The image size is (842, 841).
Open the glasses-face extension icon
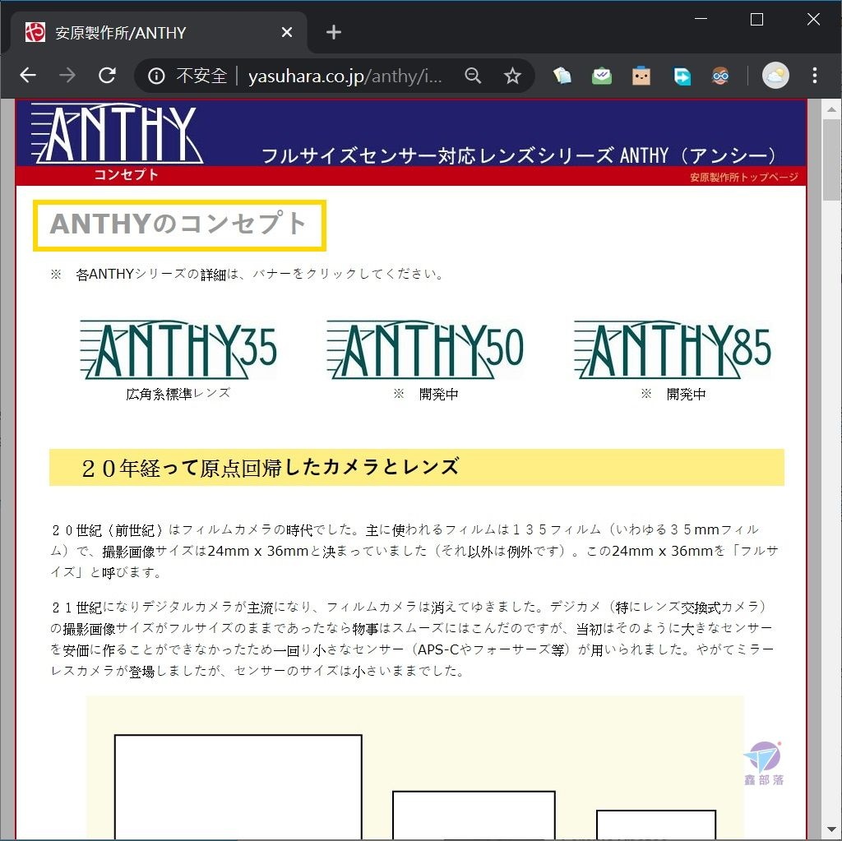[x=720, y=76]
